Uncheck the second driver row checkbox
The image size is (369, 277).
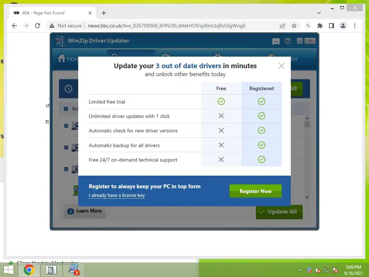(66, 148)
